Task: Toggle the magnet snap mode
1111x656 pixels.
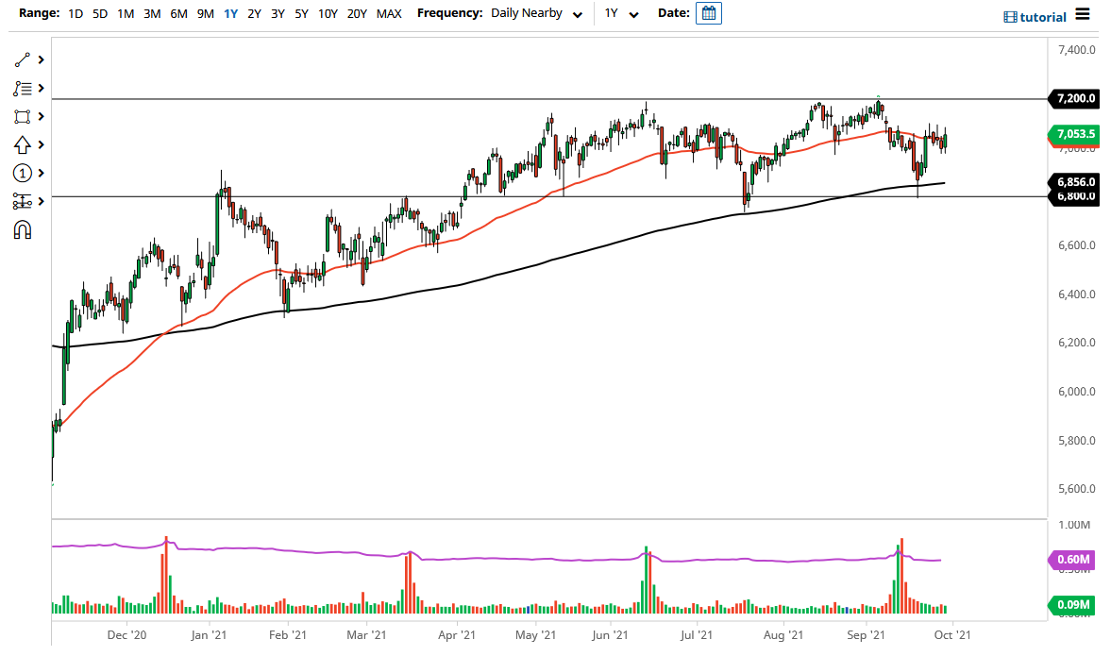Action: [x=23, y=229]
